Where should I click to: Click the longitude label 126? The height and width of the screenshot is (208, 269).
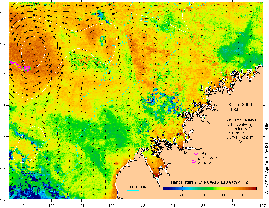(x=232, y=206)
